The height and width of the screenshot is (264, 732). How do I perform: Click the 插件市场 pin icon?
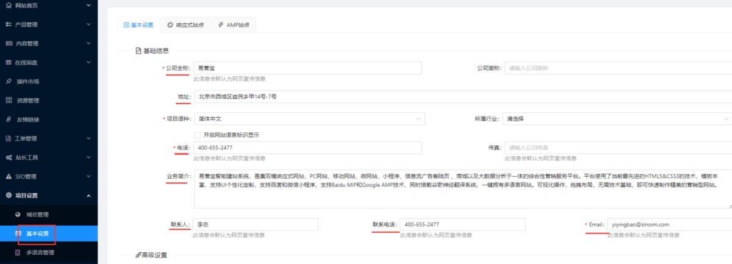(x=9, y=81)
